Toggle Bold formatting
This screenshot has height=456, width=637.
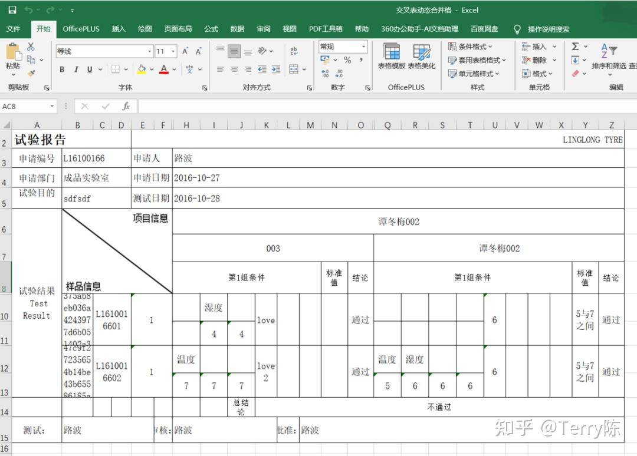(62, 70)
